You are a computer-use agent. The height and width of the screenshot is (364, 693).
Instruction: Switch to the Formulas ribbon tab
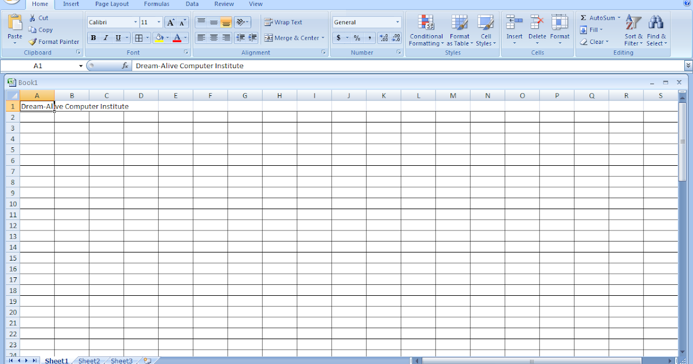point(157,4)
